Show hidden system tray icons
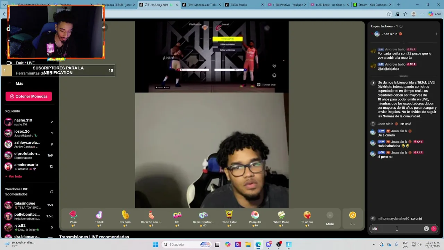444x250 pixels. click(x=374, y=244)
